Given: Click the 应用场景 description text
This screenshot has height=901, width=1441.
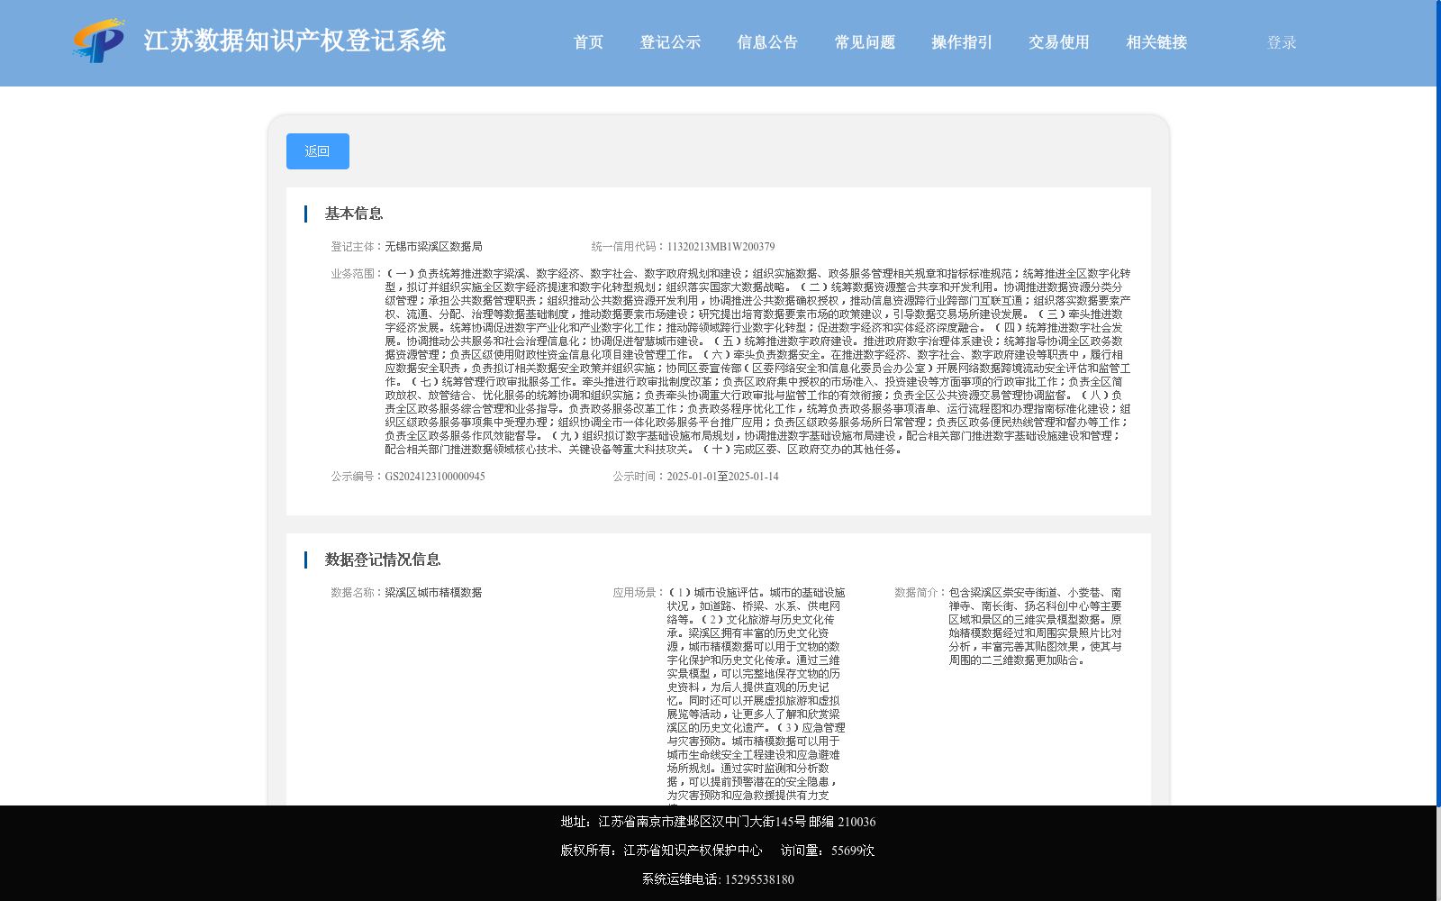Looking at the screenshot, I should click(757, 694).
